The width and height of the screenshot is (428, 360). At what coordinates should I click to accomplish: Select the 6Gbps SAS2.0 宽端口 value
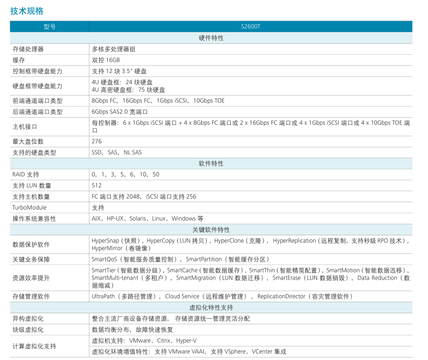click(119, 112)
